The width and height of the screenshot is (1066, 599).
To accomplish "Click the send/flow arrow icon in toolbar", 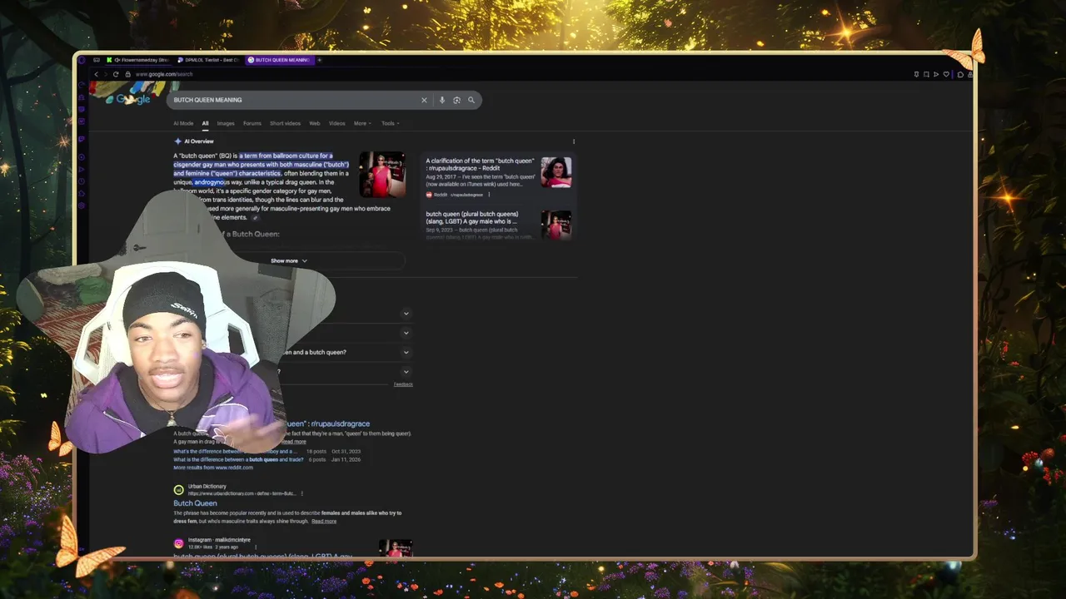I will [x=936, y=74].
